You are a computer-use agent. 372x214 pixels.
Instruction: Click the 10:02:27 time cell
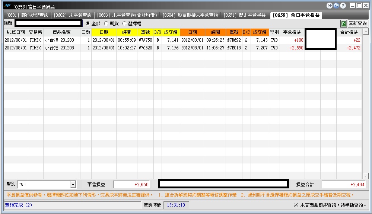tap(127, 48)
